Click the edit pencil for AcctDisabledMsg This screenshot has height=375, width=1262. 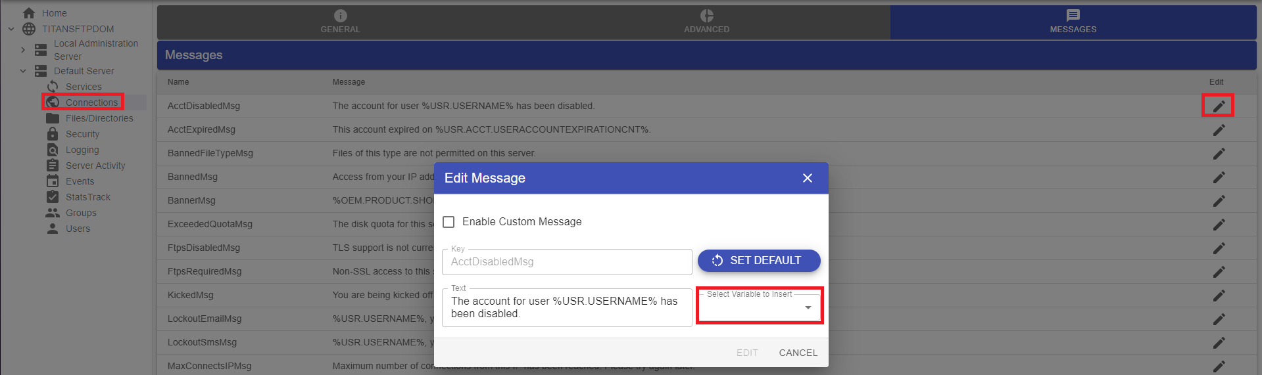point(1219,106)
